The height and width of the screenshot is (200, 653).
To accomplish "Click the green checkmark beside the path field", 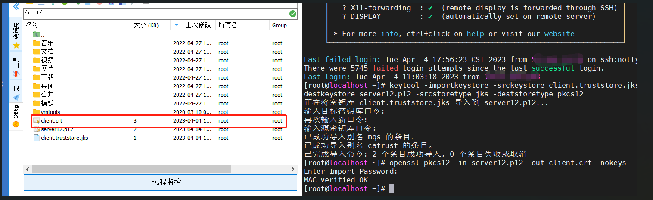I will (293, 14).
